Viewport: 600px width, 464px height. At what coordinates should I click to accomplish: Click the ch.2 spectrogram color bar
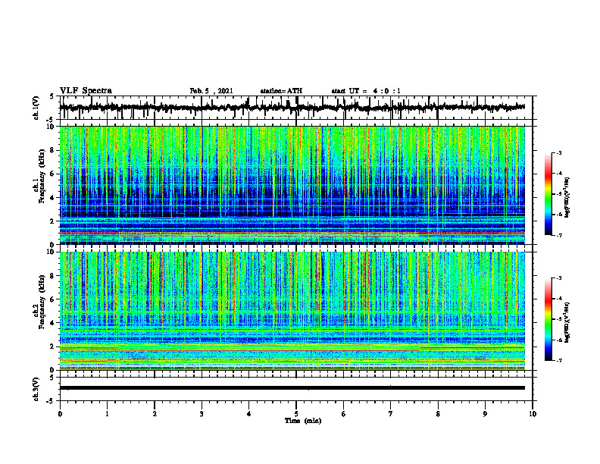(548, 319)
